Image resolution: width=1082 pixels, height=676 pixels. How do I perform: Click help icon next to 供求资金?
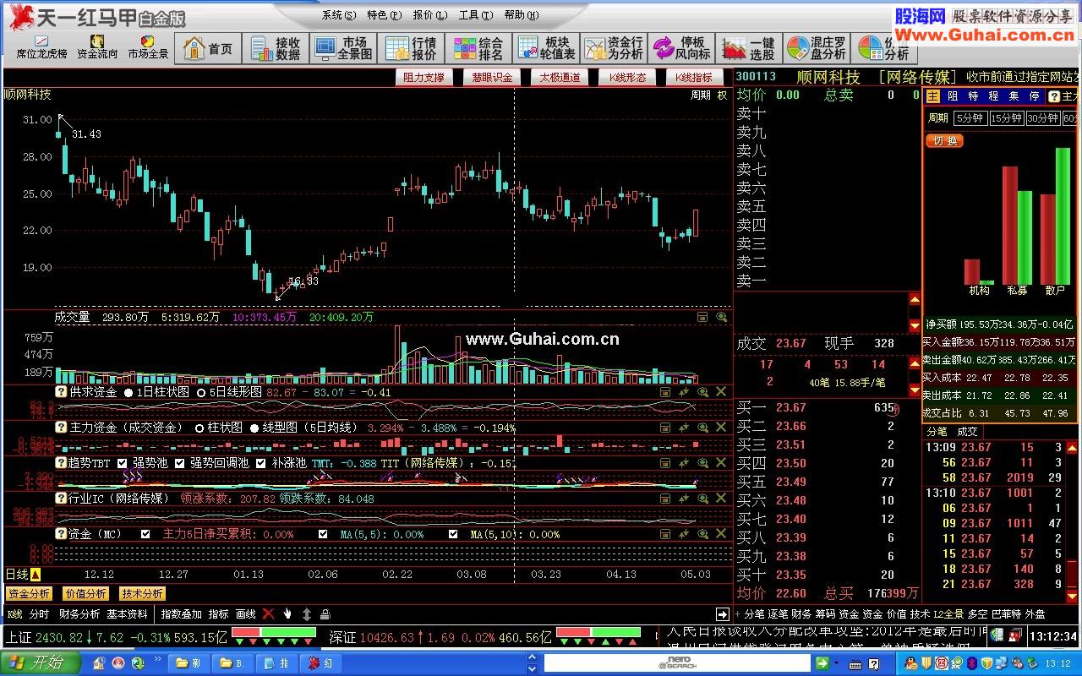click(61, 392)
